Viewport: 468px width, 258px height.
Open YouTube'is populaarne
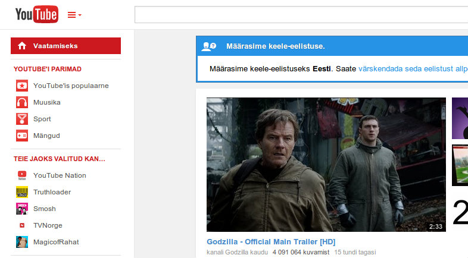click(x=71, y=86)
